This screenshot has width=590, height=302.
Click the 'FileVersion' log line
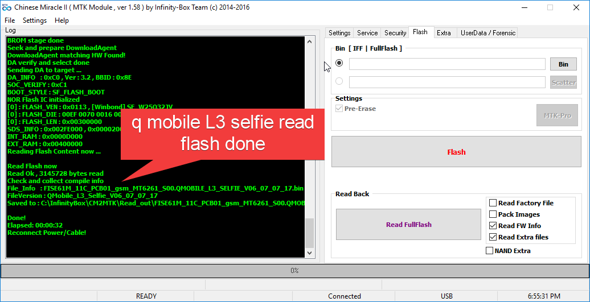(x=82, y=196)
